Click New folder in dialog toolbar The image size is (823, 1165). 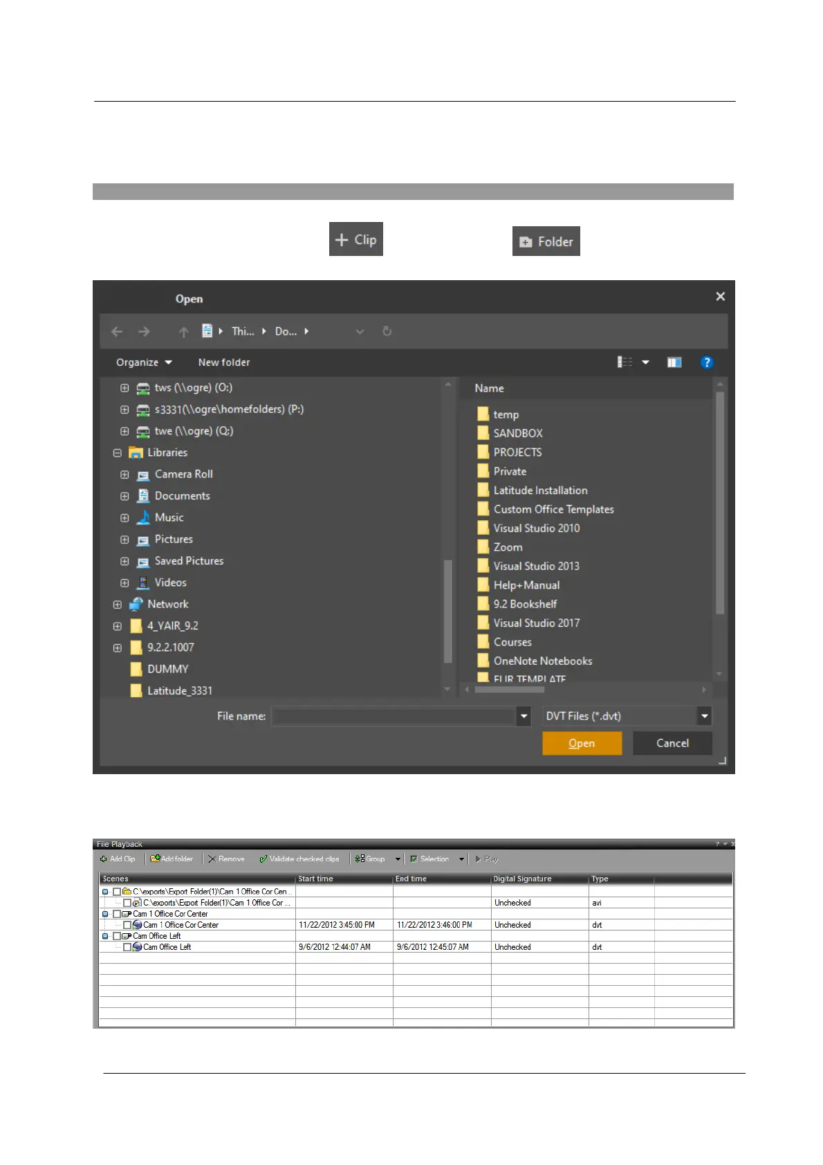224,363
